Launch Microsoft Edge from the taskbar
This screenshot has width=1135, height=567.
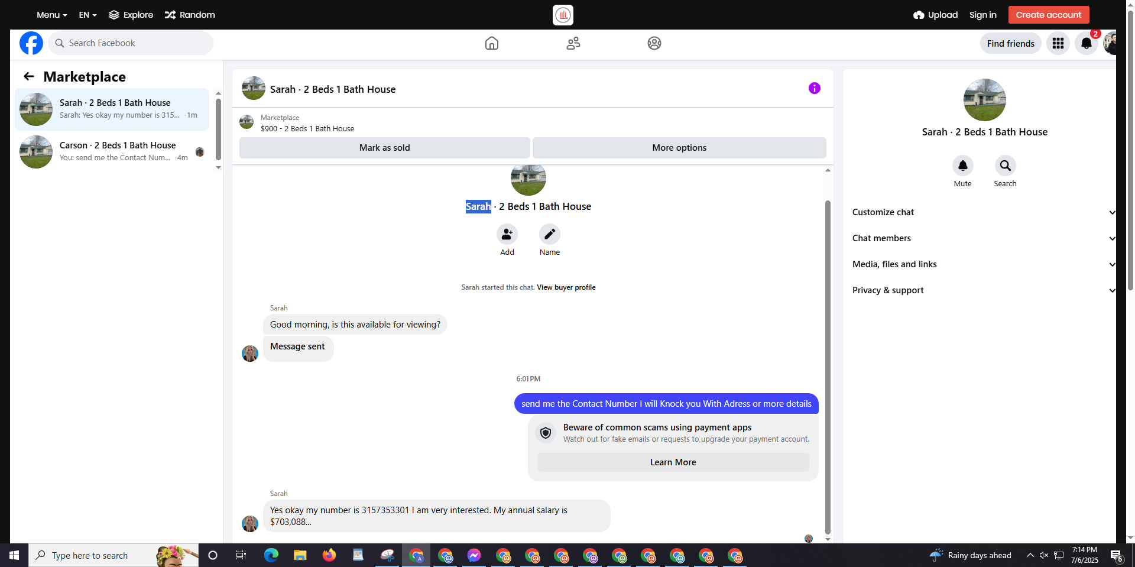271,555
